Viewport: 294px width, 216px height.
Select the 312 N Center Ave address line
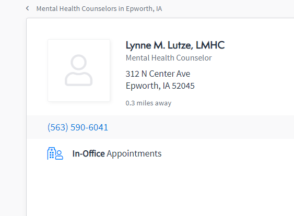click(158, 74)
